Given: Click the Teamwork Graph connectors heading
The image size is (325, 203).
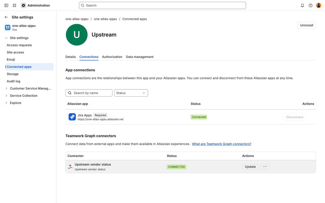Looking at the screenshot, I should click(91, 136).
